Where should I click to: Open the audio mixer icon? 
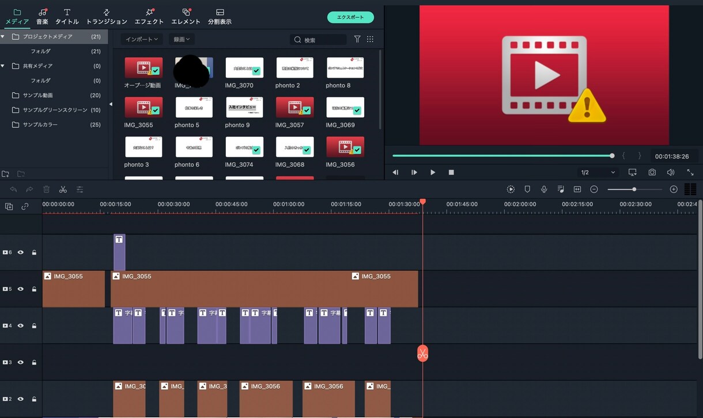(x=561, y=189)
